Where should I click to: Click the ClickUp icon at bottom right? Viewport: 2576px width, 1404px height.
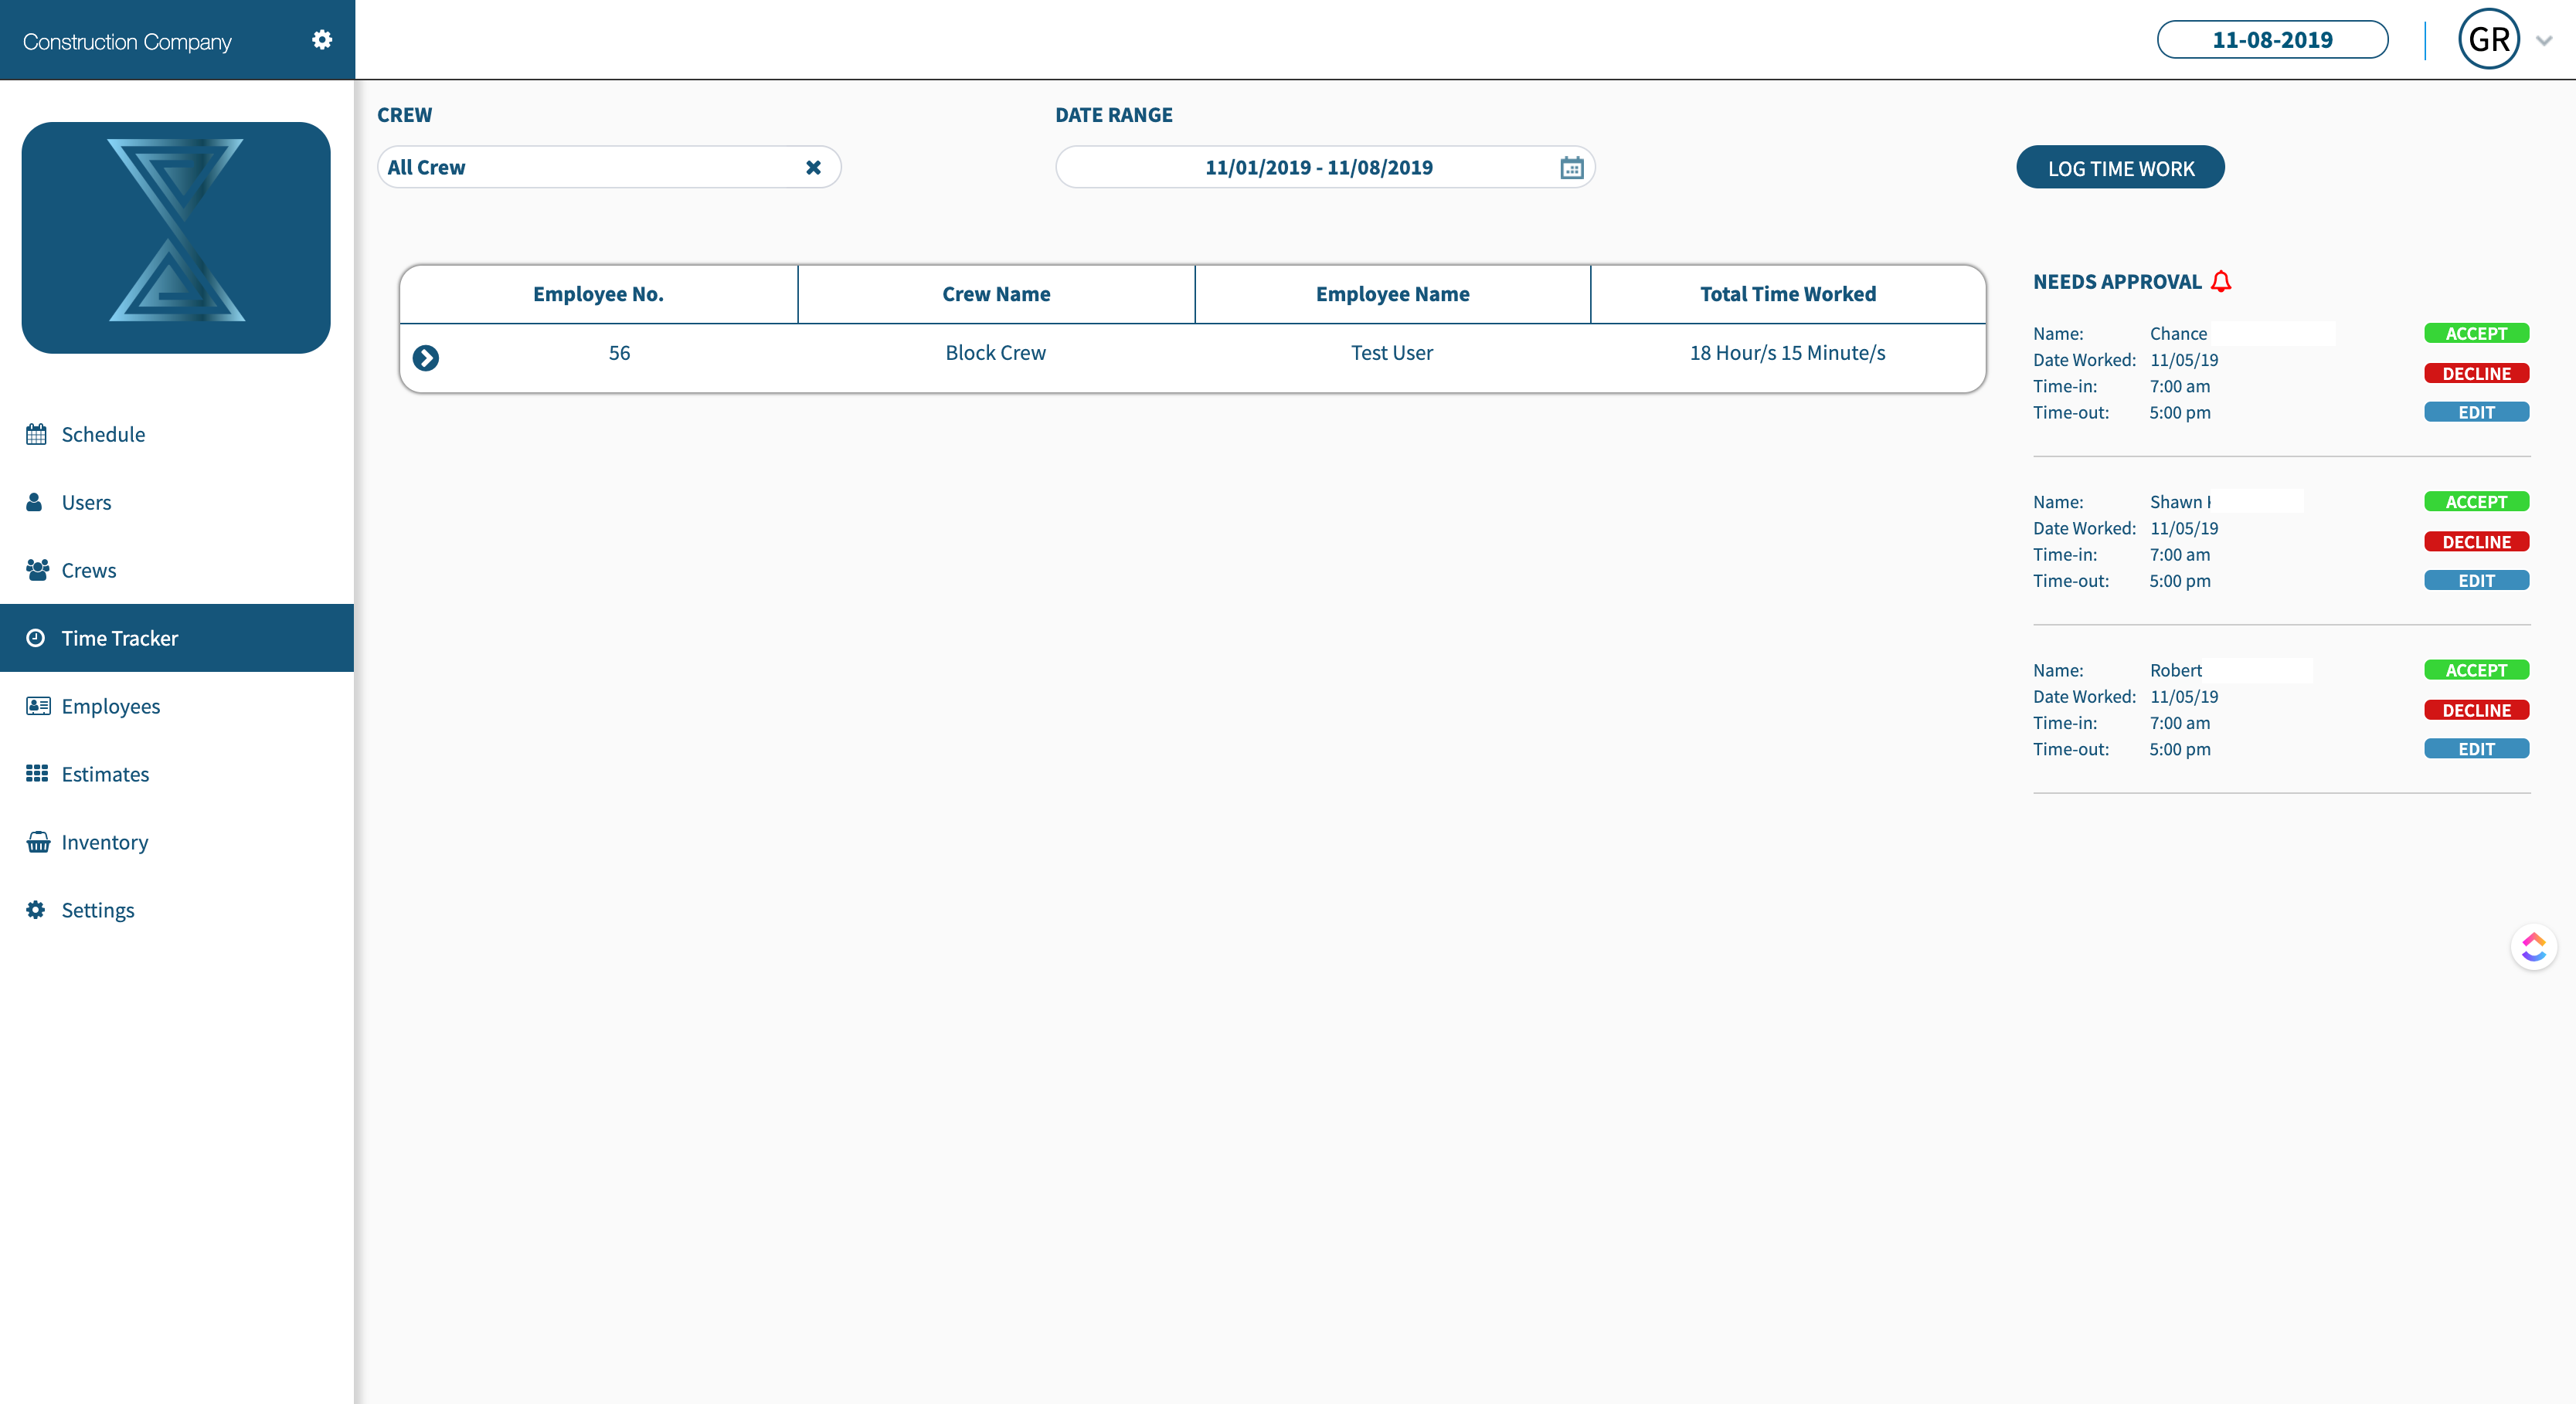(2534, 946)
